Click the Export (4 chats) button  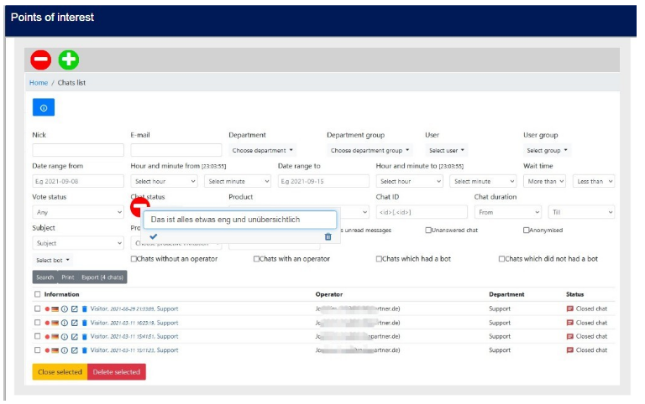tap(103, 277)
